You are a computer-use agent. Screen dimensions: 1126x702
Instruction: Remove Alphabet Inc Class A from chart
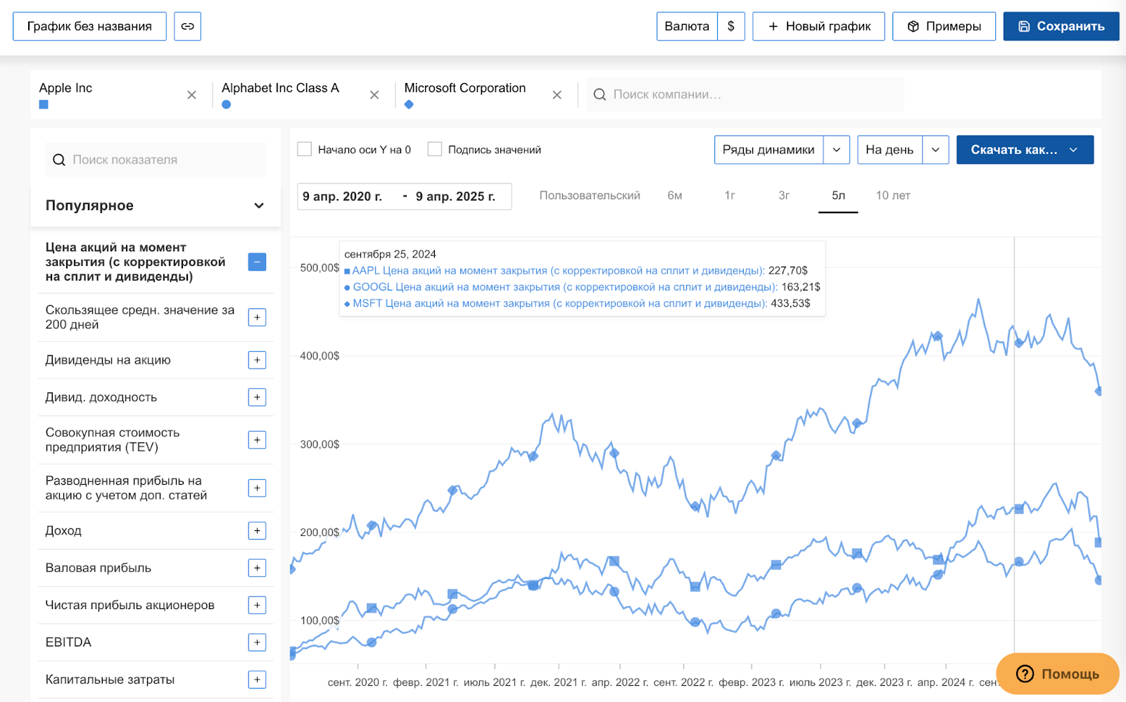point(374,95)
